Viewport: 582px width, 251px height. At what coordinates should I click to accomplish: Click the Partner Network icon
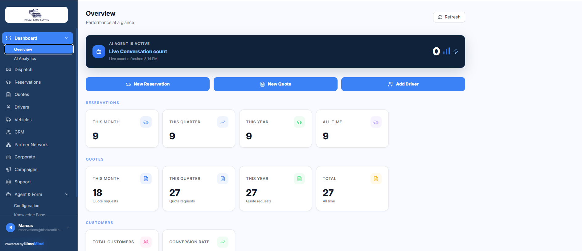[x=8, y=145]
